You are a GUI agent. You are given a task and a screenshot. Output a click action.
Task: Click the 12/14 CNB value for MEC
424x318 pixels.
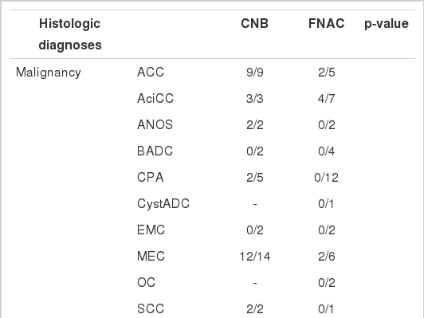tap(255, 257)
